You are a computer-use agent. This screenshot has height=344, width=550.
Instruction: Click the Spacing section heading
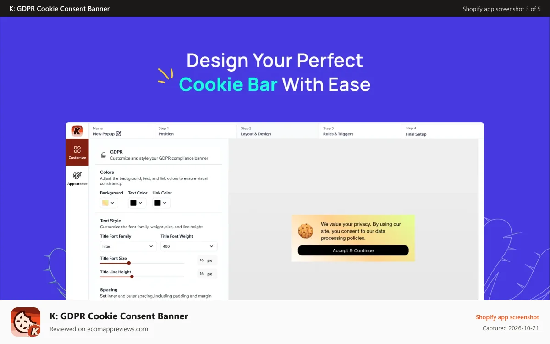click(109, 290)
